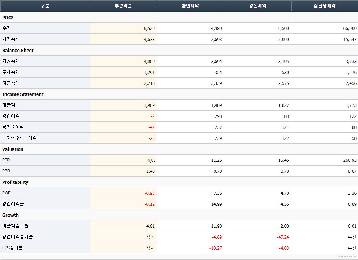Select the 영업이익 row label
The image size is (358, 260).
45,116
